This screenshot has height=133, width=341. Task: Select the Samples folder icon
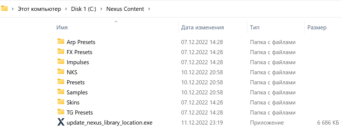click(61, 92)
